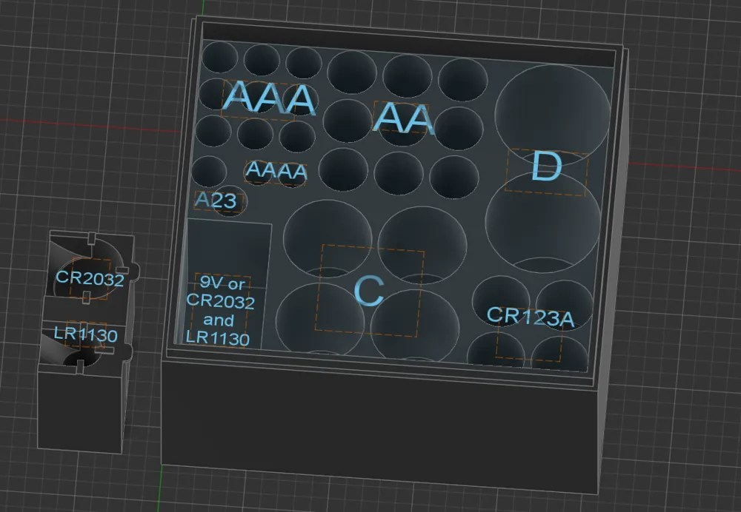Select the AA text label

(403, 118)
